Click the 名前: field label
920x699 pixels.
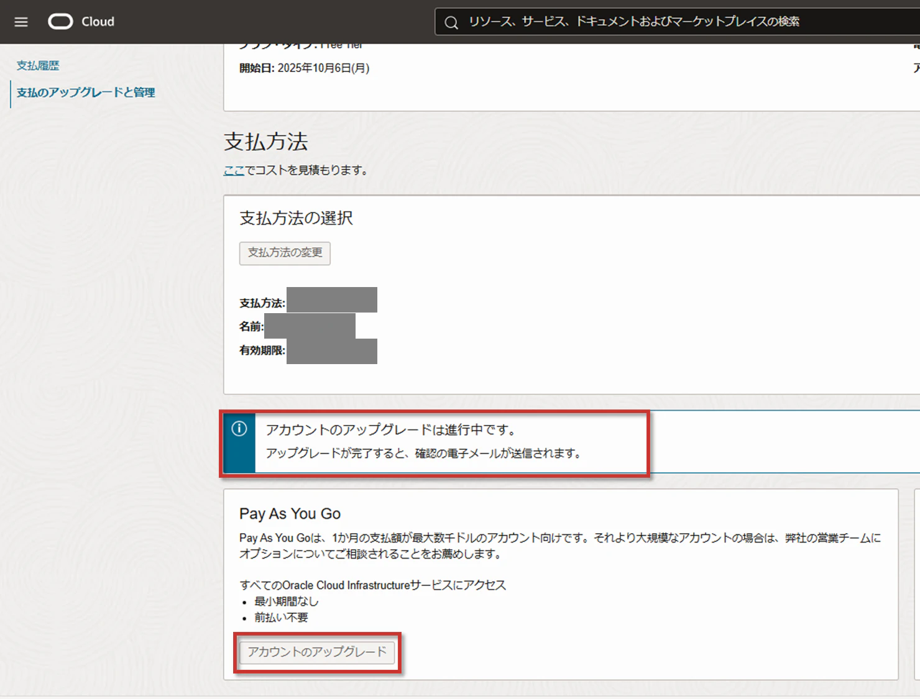click(252, 326)
